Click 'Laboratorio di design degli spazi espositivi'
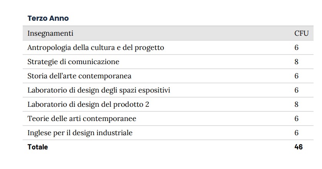 coord(99,90)
